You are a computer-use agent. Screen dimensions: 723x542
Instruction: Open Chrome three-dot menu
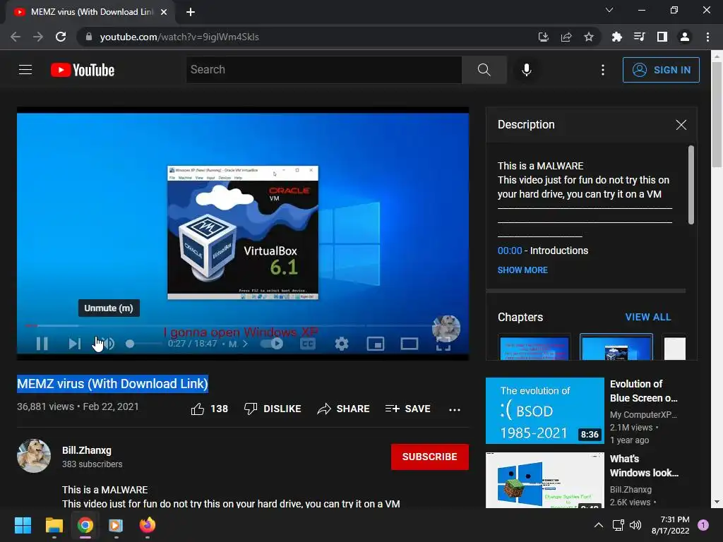tap(707, 37)
